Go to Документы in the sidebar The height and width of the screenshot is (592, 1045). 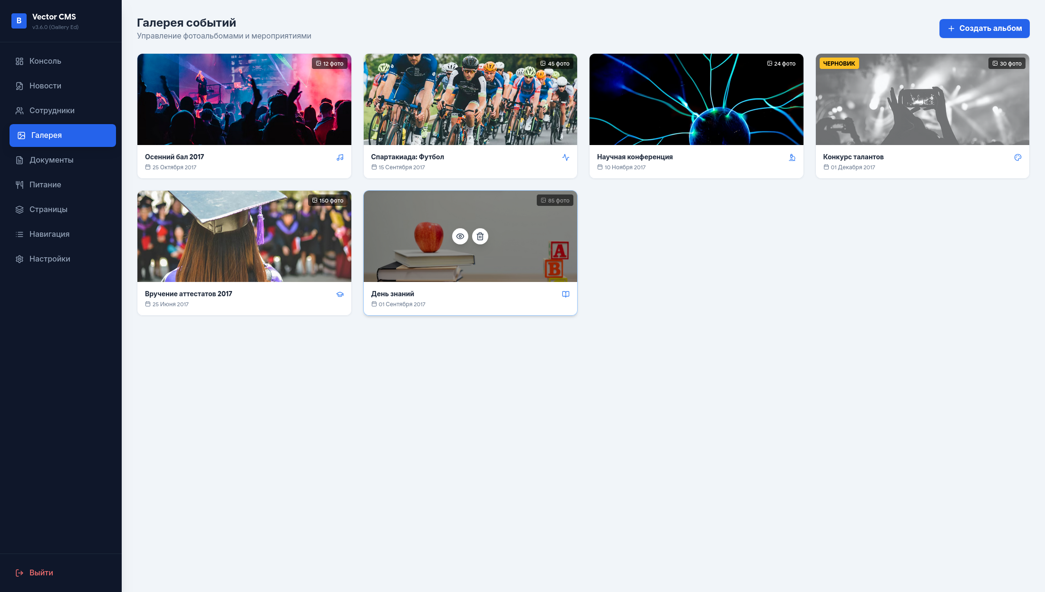click(51, 160)
